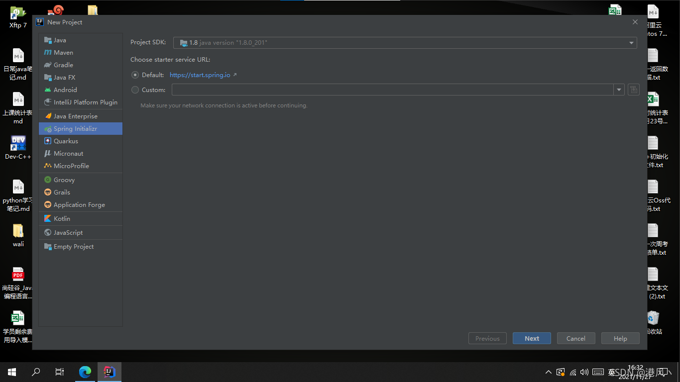Select Android project type
680x382 pixels.
(81, 90)
